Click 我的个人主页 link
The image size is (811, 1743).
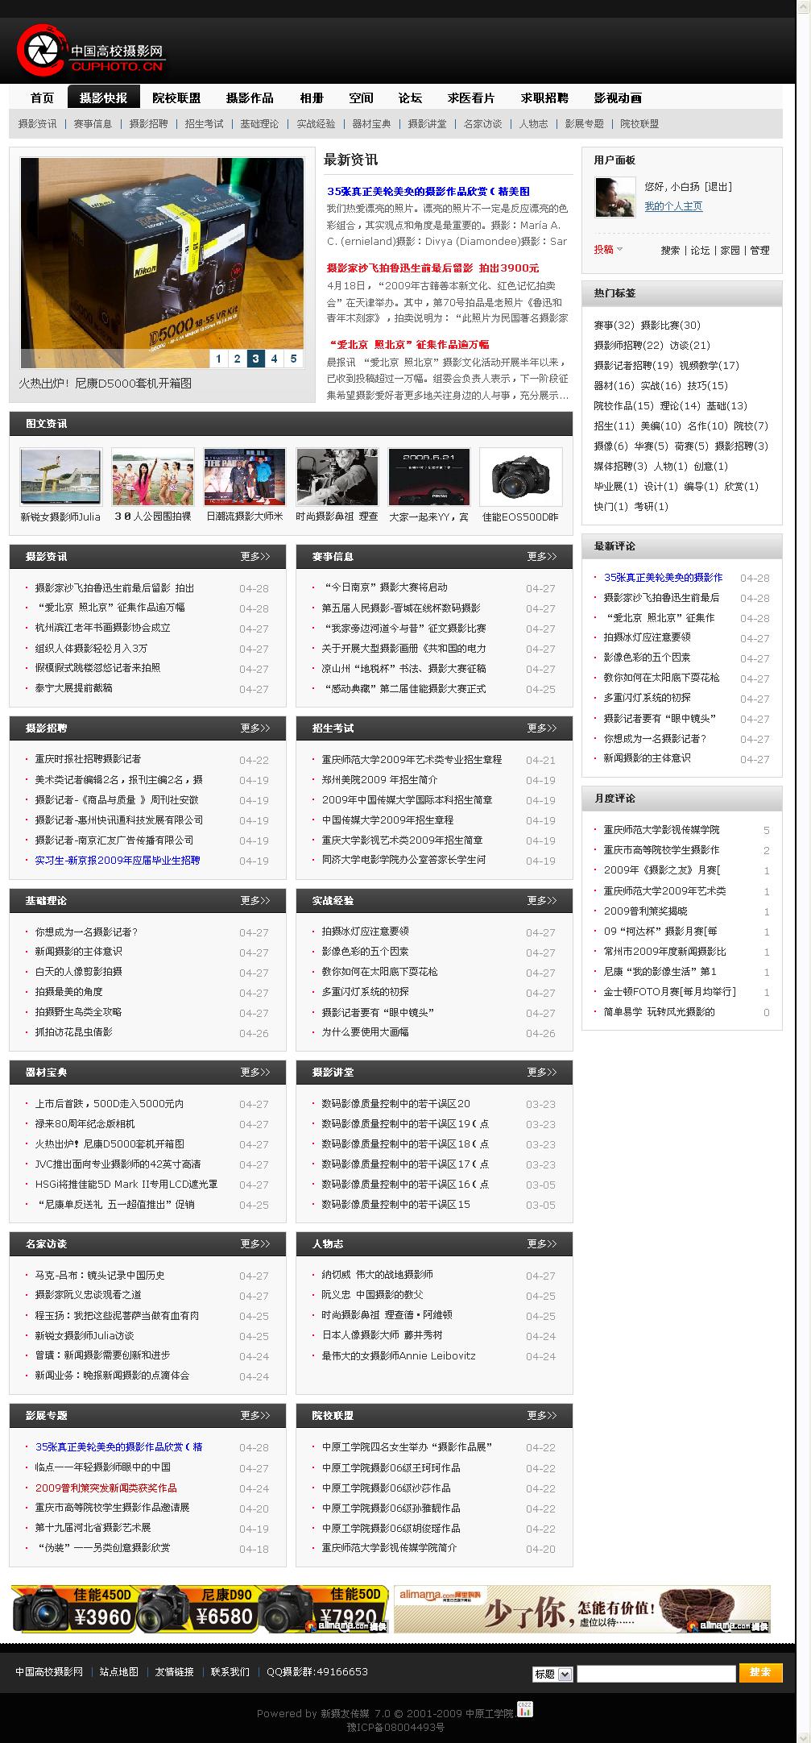(673, 206)
